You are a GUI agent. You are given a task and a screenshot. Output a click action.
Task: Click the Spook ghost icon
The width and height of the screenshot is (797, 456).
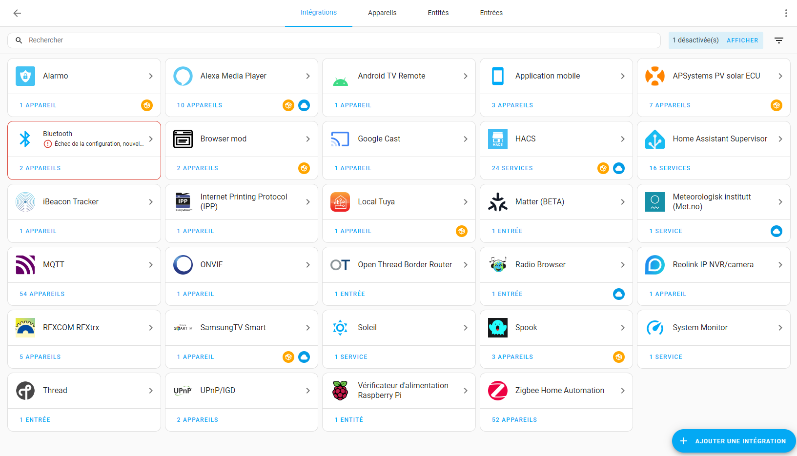click(x=497, y=328)
